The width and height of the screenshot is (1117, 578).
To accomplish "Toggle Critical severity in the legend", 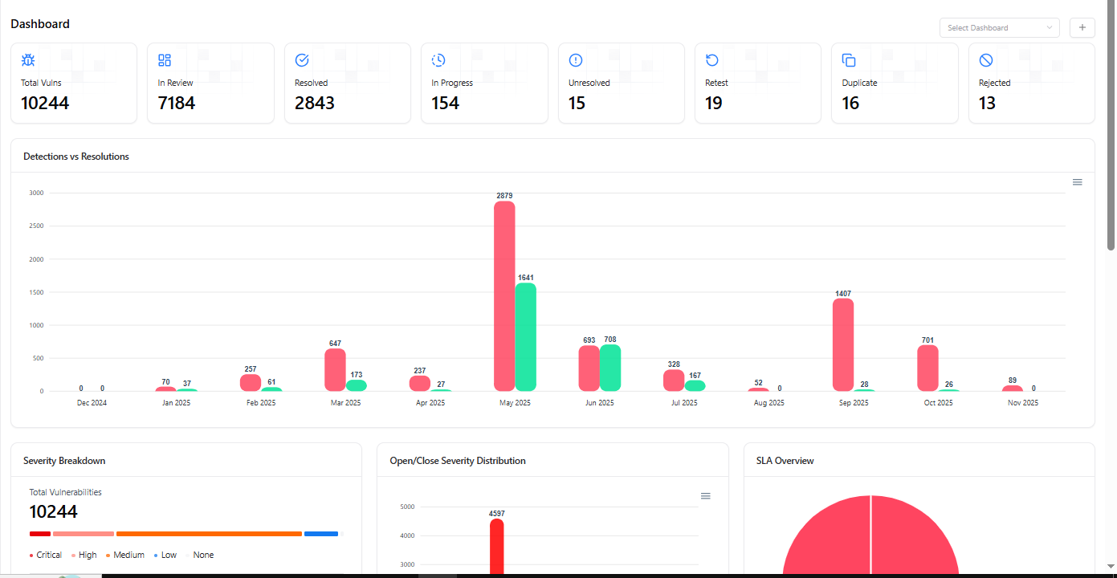I will [45, 555].
